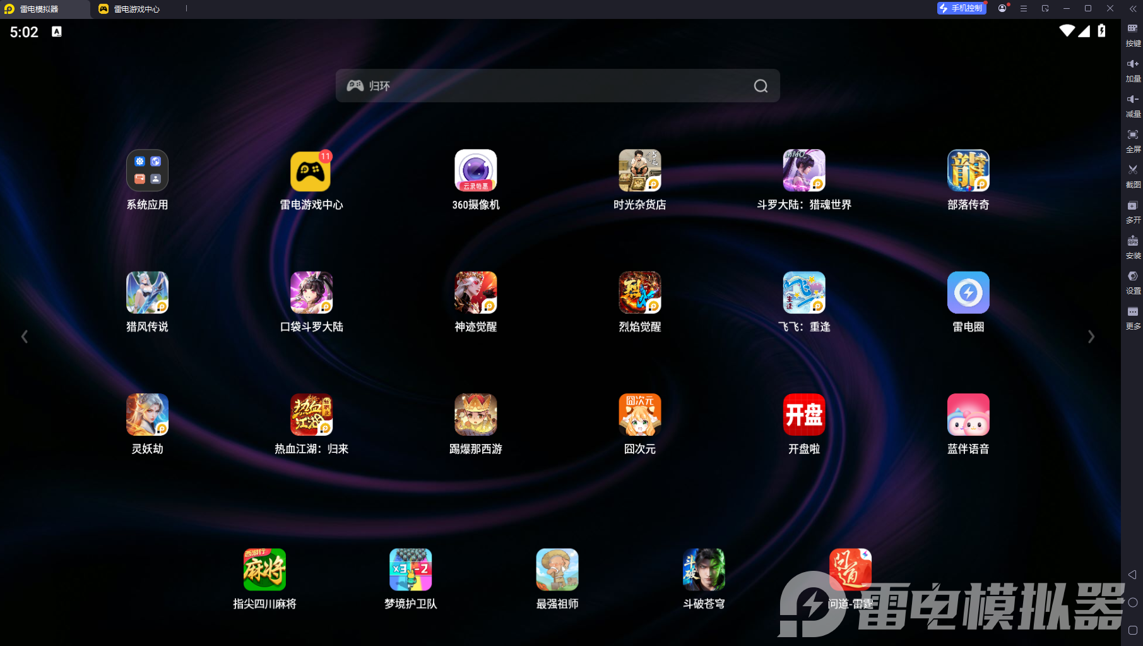Go to the previous home screen page
The image size is (1143, 646).
25,337
